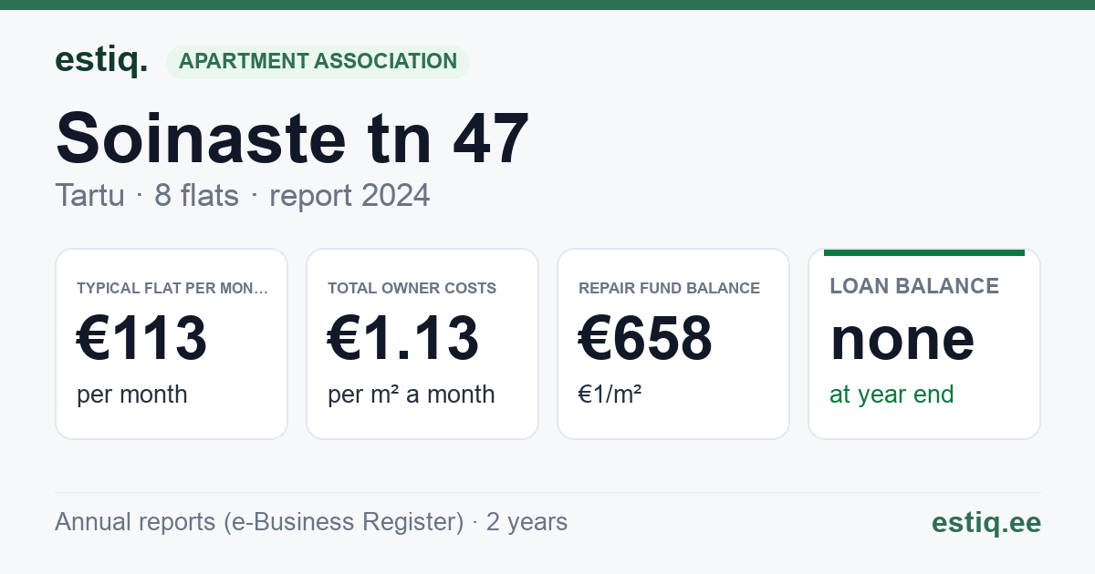
Task: Click the estiq. logo
Action: 101,61
